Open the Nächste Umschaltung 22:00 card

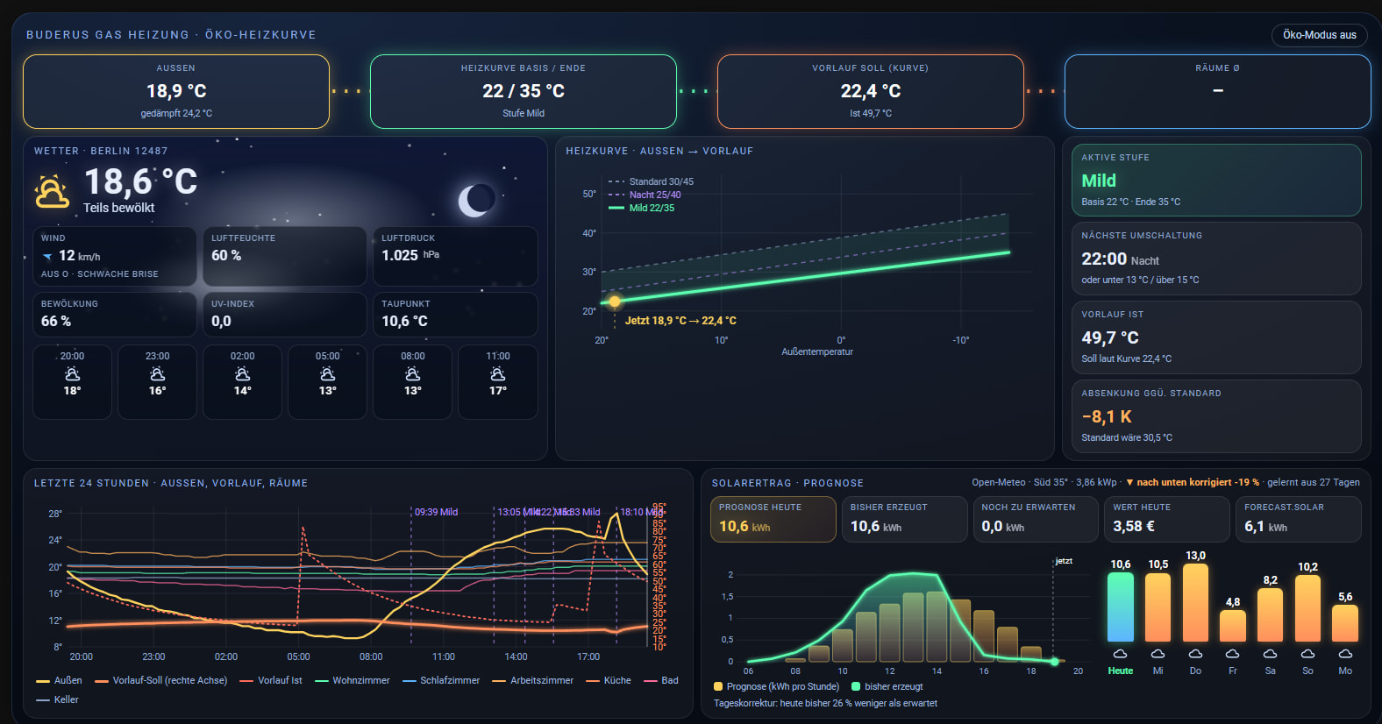click(x=1216, y=259)
